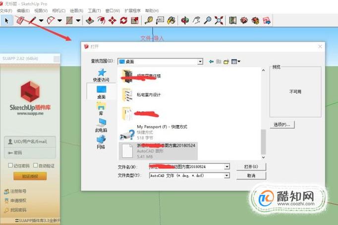Click the file list scroll down arrow
The image size is (338, 225).
point(263,157)
